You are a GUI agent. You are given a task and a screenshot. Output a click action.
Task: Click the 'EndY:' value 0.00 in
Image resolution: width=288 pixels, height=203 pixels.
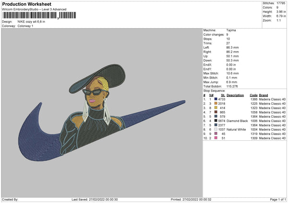231,69
